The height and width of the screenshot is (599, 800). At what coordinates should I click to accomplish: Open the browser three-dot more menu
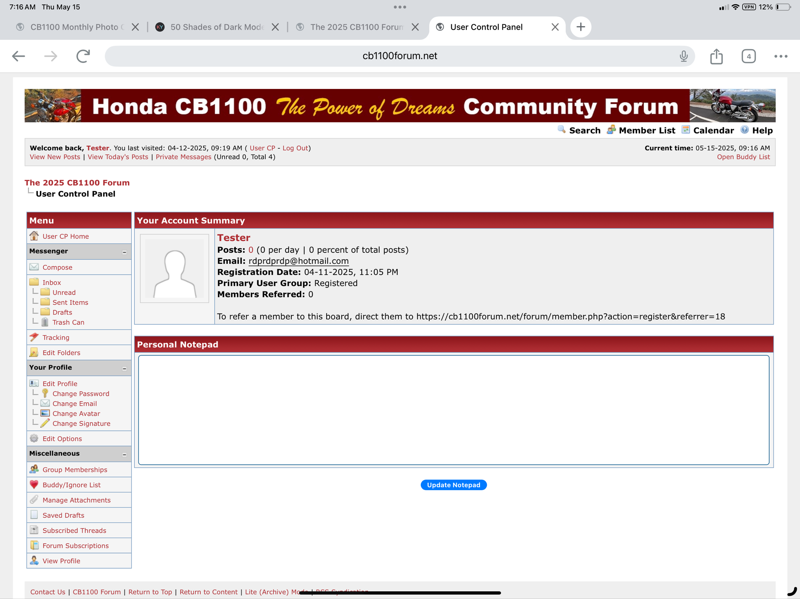(780, 56)
